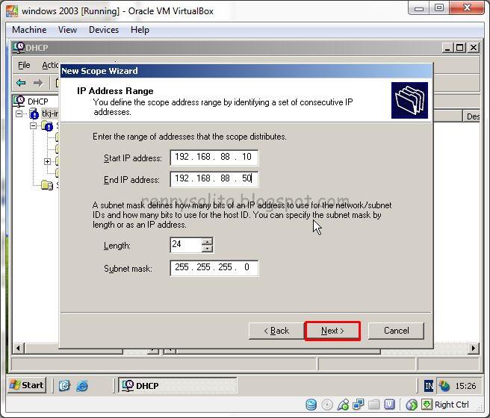Open the VirtualBox Devices menu
490x418 pixels.
point(104,30)
